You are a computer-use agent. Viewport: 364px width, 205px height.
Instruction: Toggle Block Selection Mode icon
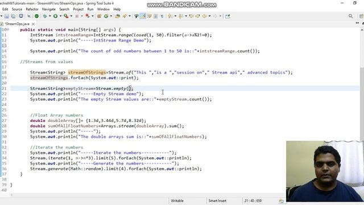coord(155,16)
